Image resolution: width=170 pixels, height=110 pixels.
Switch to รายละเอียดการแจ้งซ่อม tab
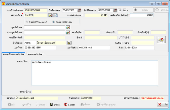click(x=13, y=54)
